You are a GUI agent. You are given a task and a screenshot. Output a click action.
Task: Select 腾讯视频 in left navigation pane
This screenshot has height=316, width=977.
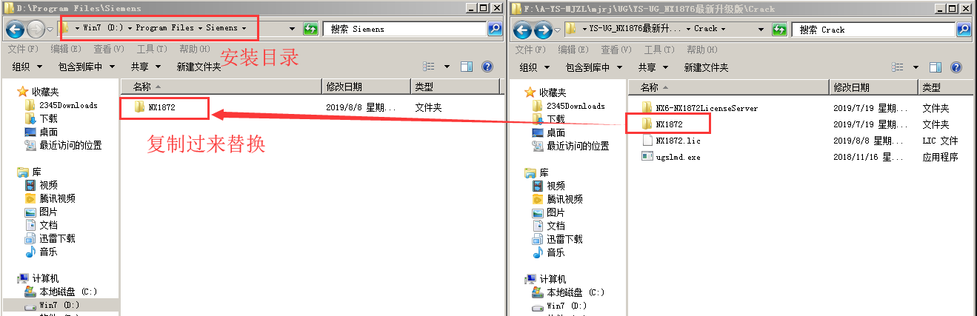click(x=57, y=198)
